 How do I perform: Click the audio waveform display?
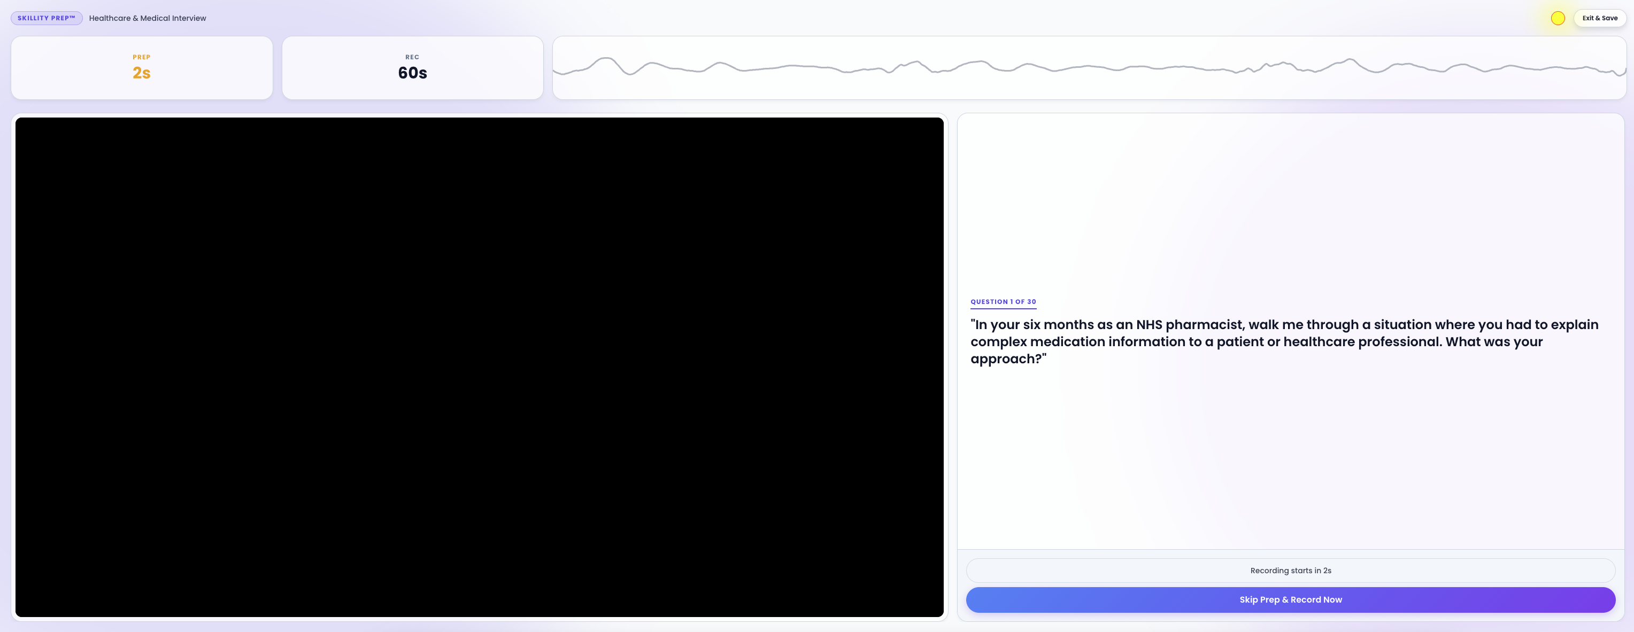coord(1089,68)
